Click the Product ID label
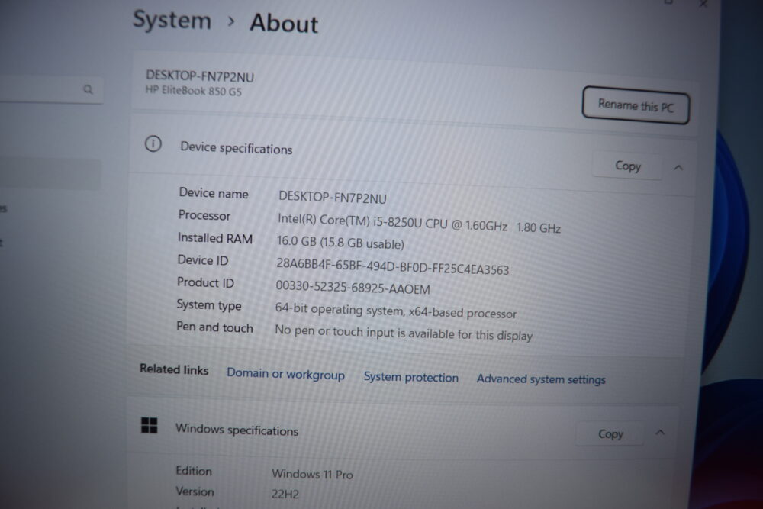Viewport: 763px width, 509px height. pos(205,282)
